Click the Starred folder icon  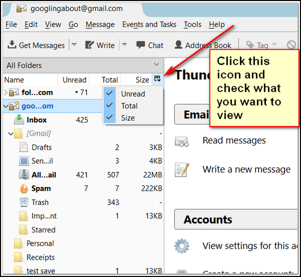[x=23, y=230]
